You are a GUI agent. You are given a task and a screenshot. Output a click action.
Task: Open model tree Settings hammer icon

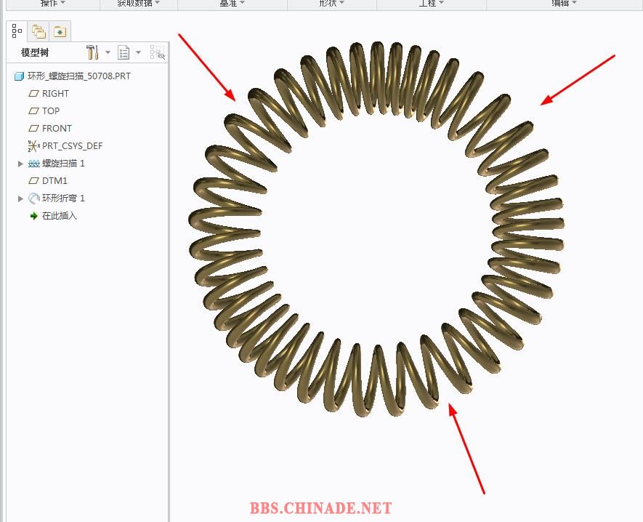[93, 52]
